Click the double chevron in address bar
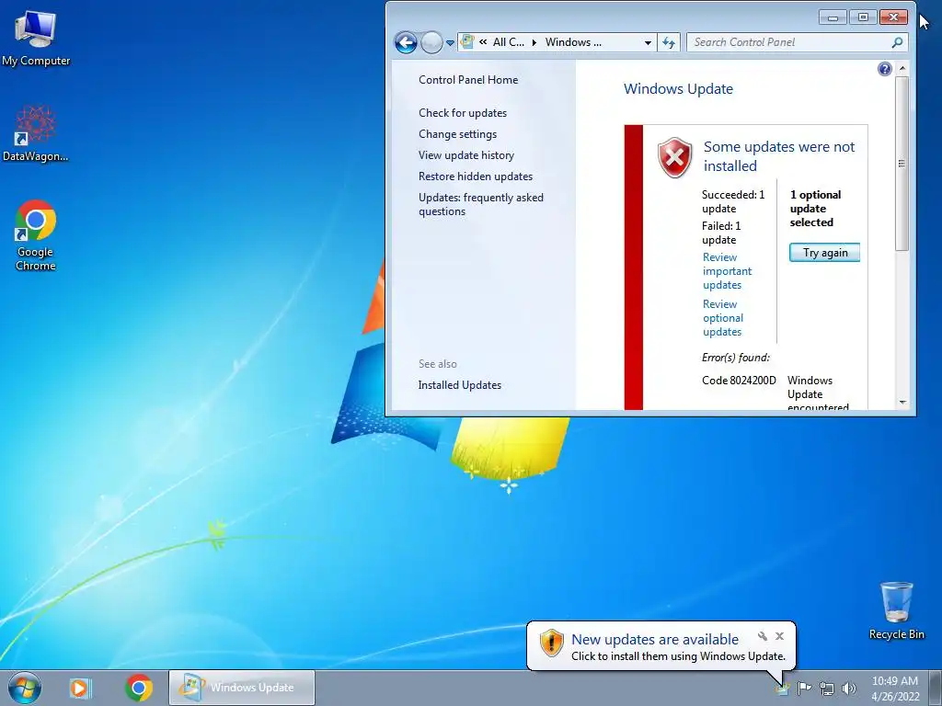The width and height of the screenshot is (942, 706). point(483,42)
